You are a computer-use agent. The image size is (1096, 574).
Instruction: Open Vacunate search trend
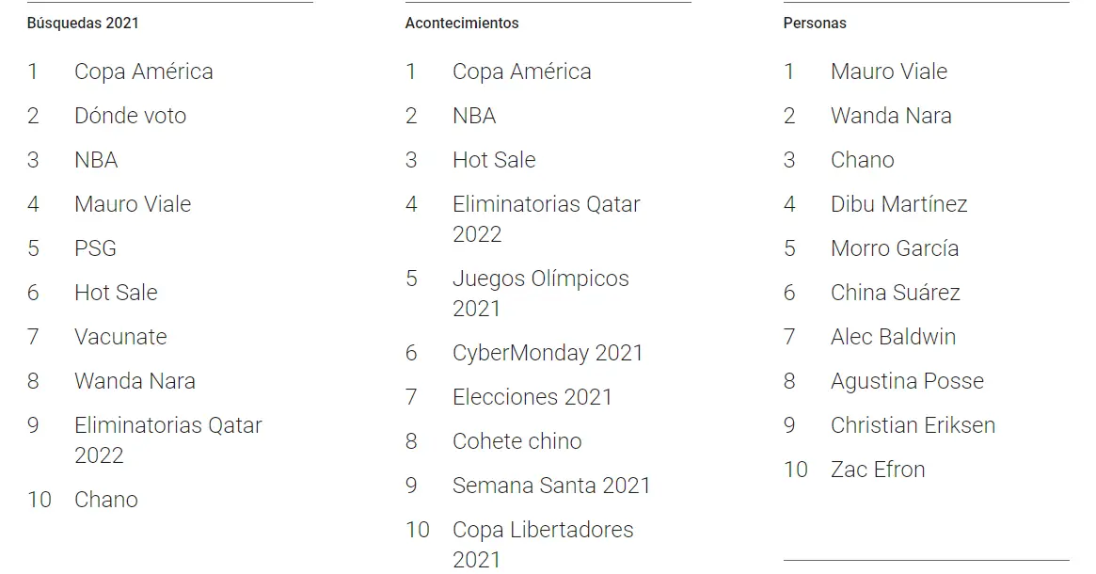[120, 336]
